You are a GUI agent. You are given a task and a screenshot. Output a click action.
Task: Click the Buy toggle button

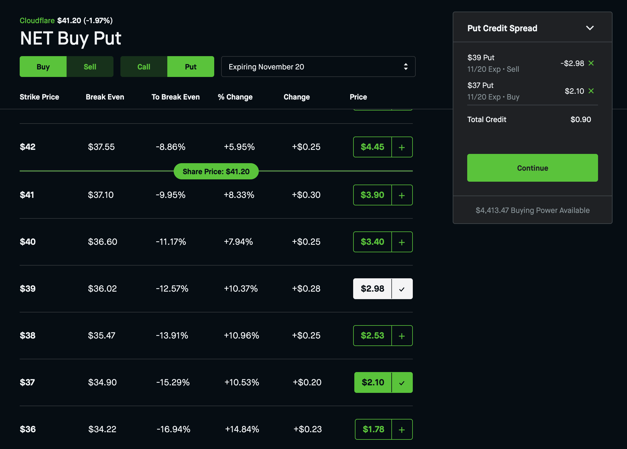(x=43, y=66)
